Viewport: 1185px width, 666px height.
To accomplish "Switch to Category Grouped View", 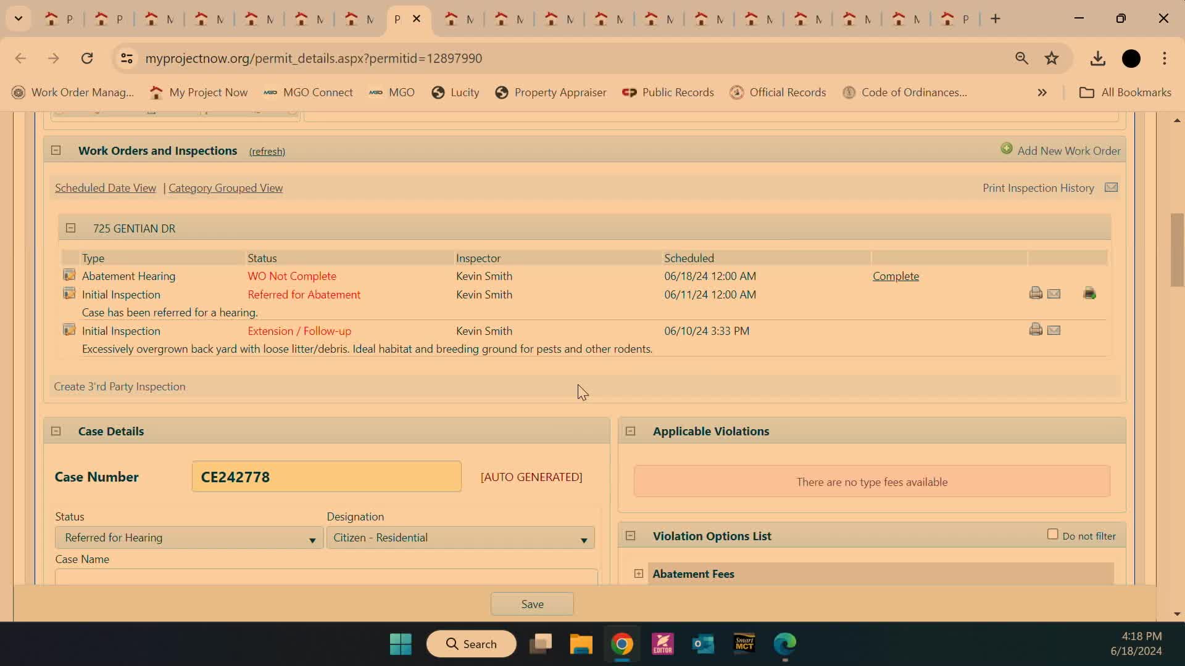I will pyautogui.click(x=225, y=188).
